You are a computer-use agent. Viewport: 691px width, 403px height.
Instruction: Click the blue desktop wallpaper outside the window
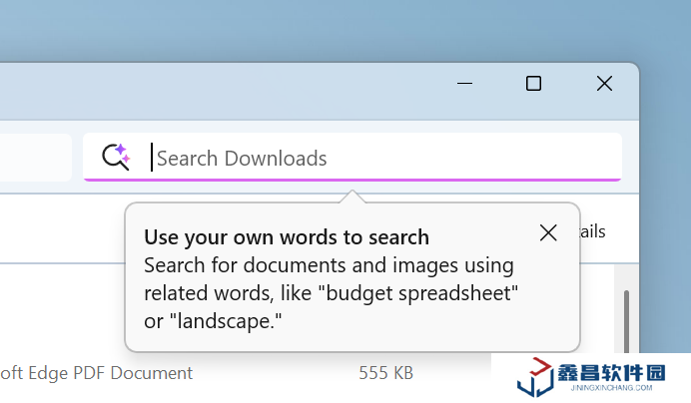coord(300,30)
